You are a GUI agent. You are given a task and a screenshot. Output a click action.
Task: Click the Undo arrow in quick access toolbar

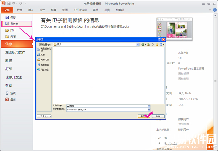coord(14,3)
